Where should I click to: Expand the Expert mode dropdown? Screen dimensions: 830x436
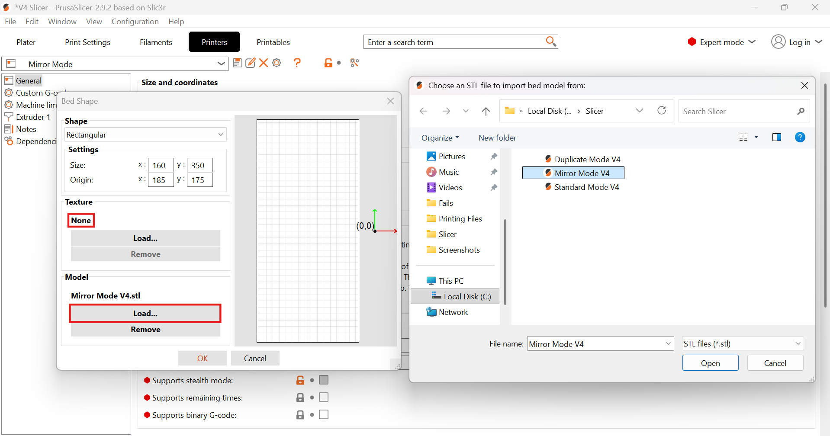click(752, 42)
